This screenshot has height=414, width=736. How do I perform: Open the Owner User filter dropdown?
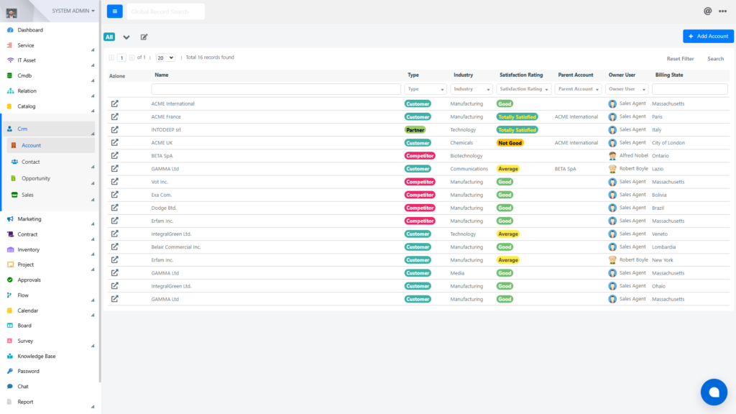pyautogui.click(x=627, y=89)
